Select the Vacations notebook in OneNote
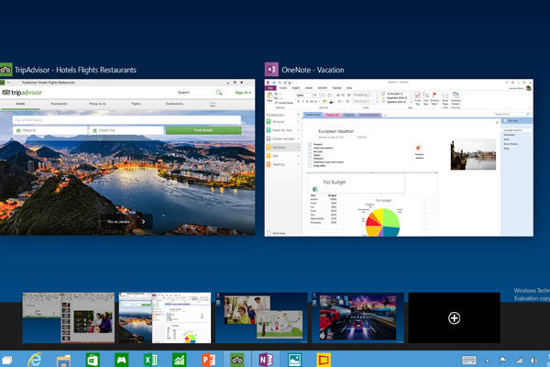The image size is (550, 367). pos(282,147)
